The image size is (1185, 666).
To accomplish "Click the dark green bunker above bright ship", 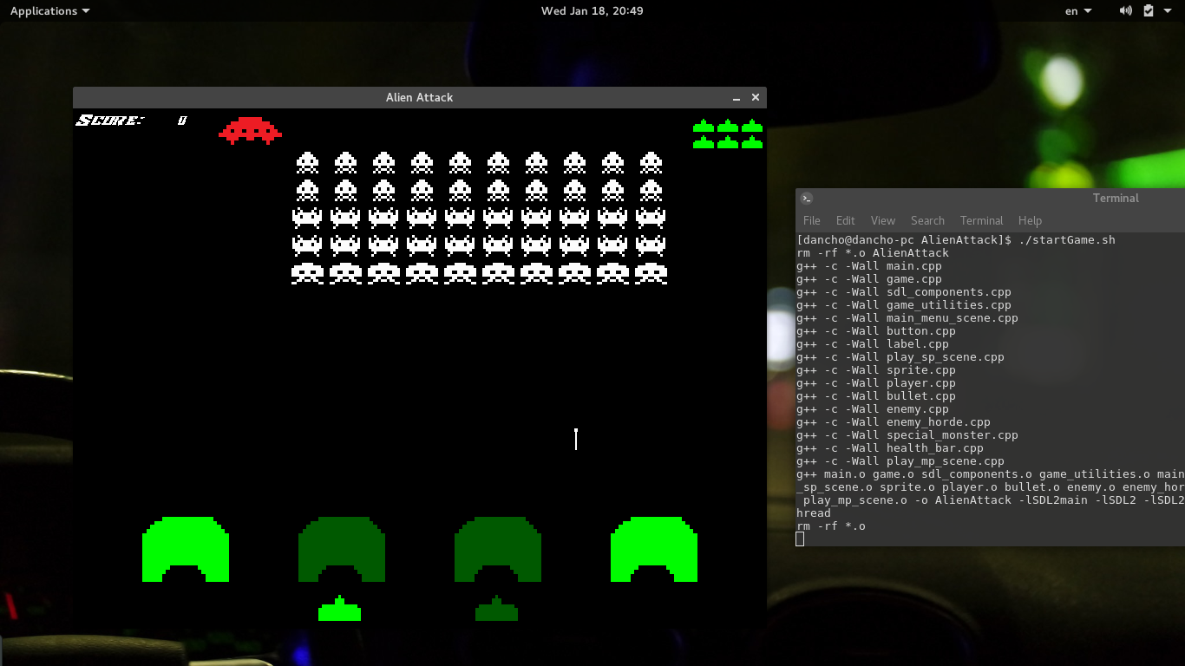I will (342, 549).
